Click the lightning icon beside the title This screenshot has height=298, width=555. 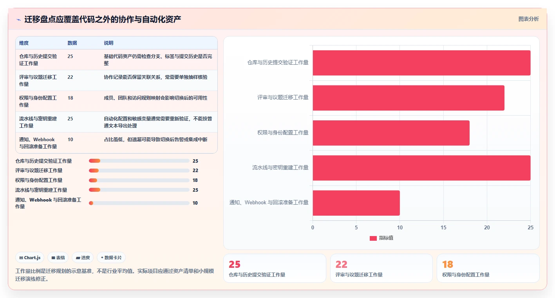tap(18, 20)
